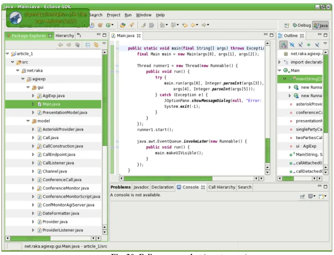Image resolution: width=334 pixels, height=255 pixels.
Task: Select callAttached method in Outline
Action: point(309,163)
